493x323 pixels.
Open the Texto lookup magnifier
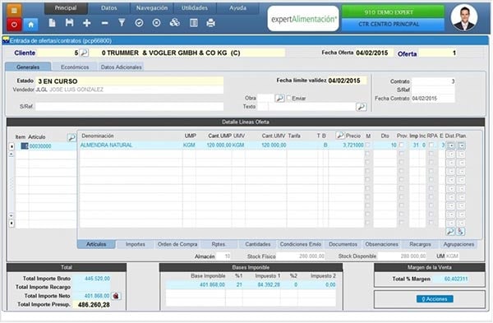(x=362, y=107)
